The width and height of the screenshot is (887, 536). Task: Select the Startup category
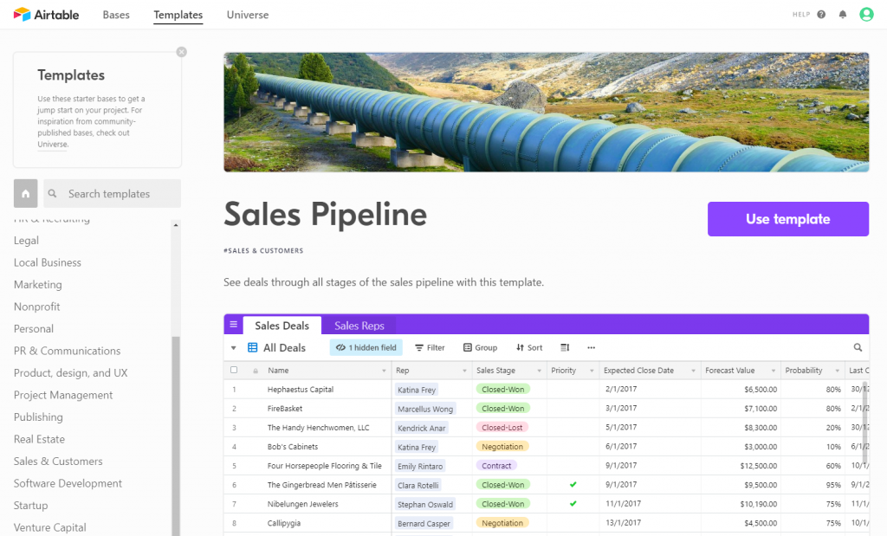click(30, 505)
